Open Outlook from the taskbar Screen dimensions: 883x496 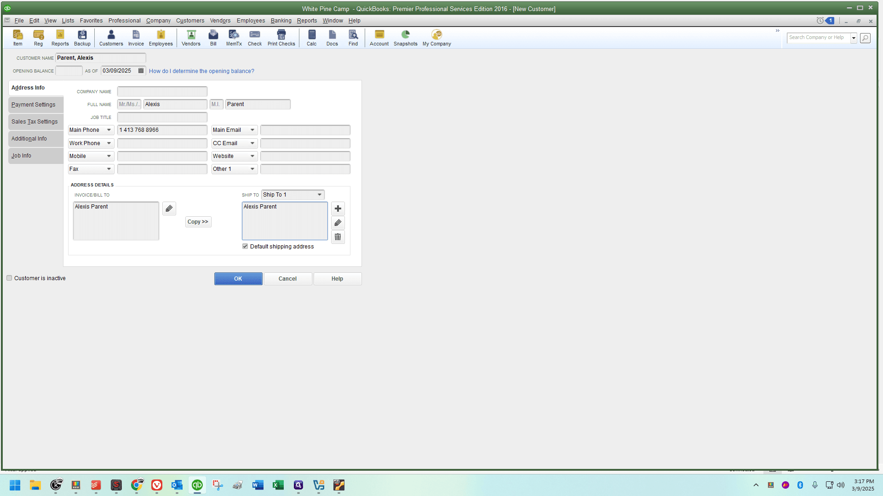(x=177, y=485)
